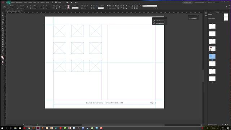Select the Gap tool
Viewport: 231px width, 130px height.
3,19
